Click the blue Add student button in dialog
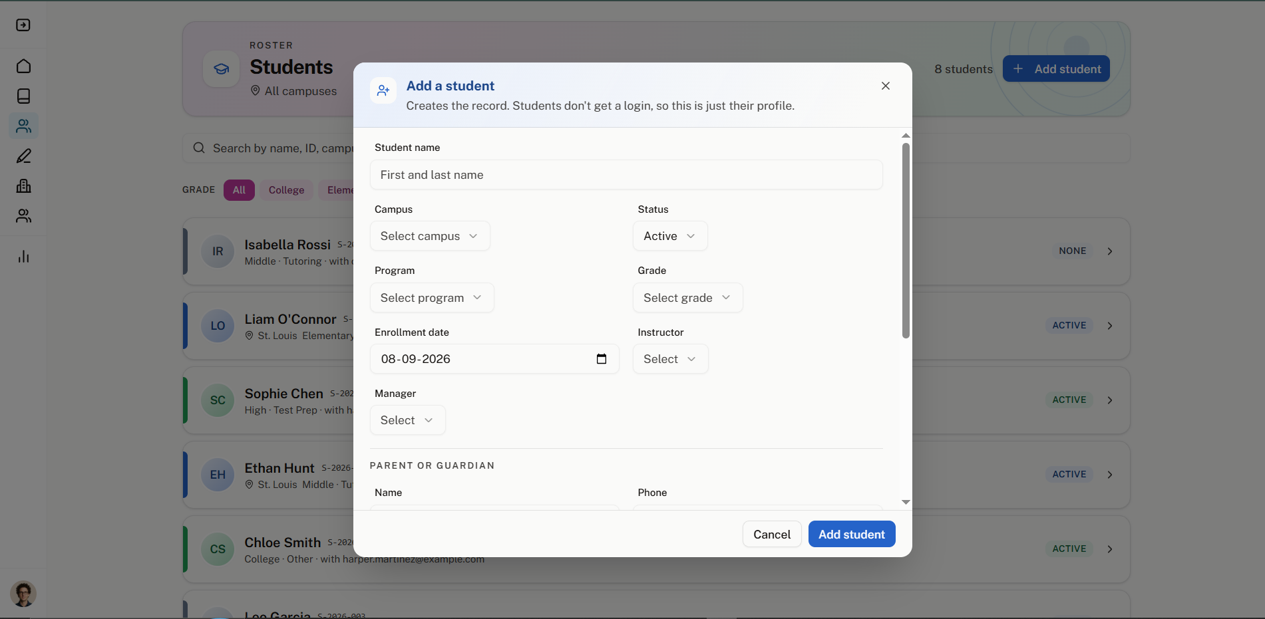 [852, 534]
